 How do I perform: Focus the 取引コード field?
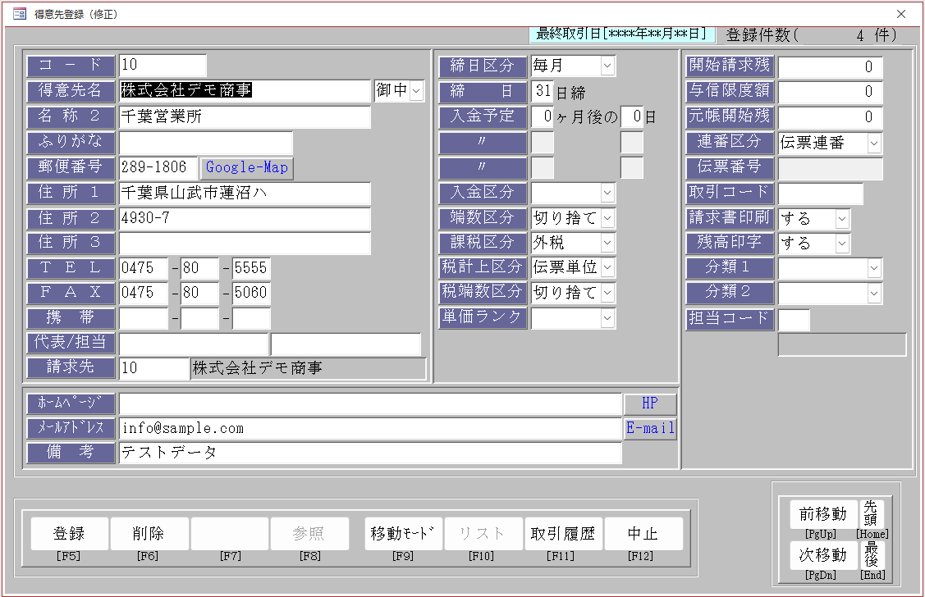pyautogui.click(x=821, y=194)
